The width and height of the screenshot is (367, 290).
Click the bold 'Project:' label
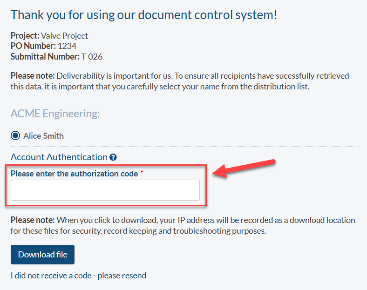pyautogui.click(x=25, y=36)
